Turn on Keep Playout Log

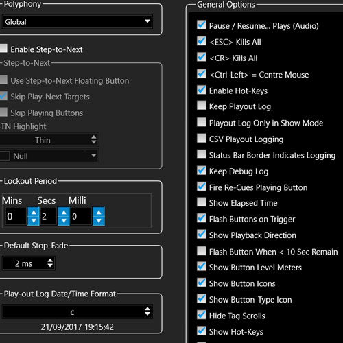click(202, 106)
